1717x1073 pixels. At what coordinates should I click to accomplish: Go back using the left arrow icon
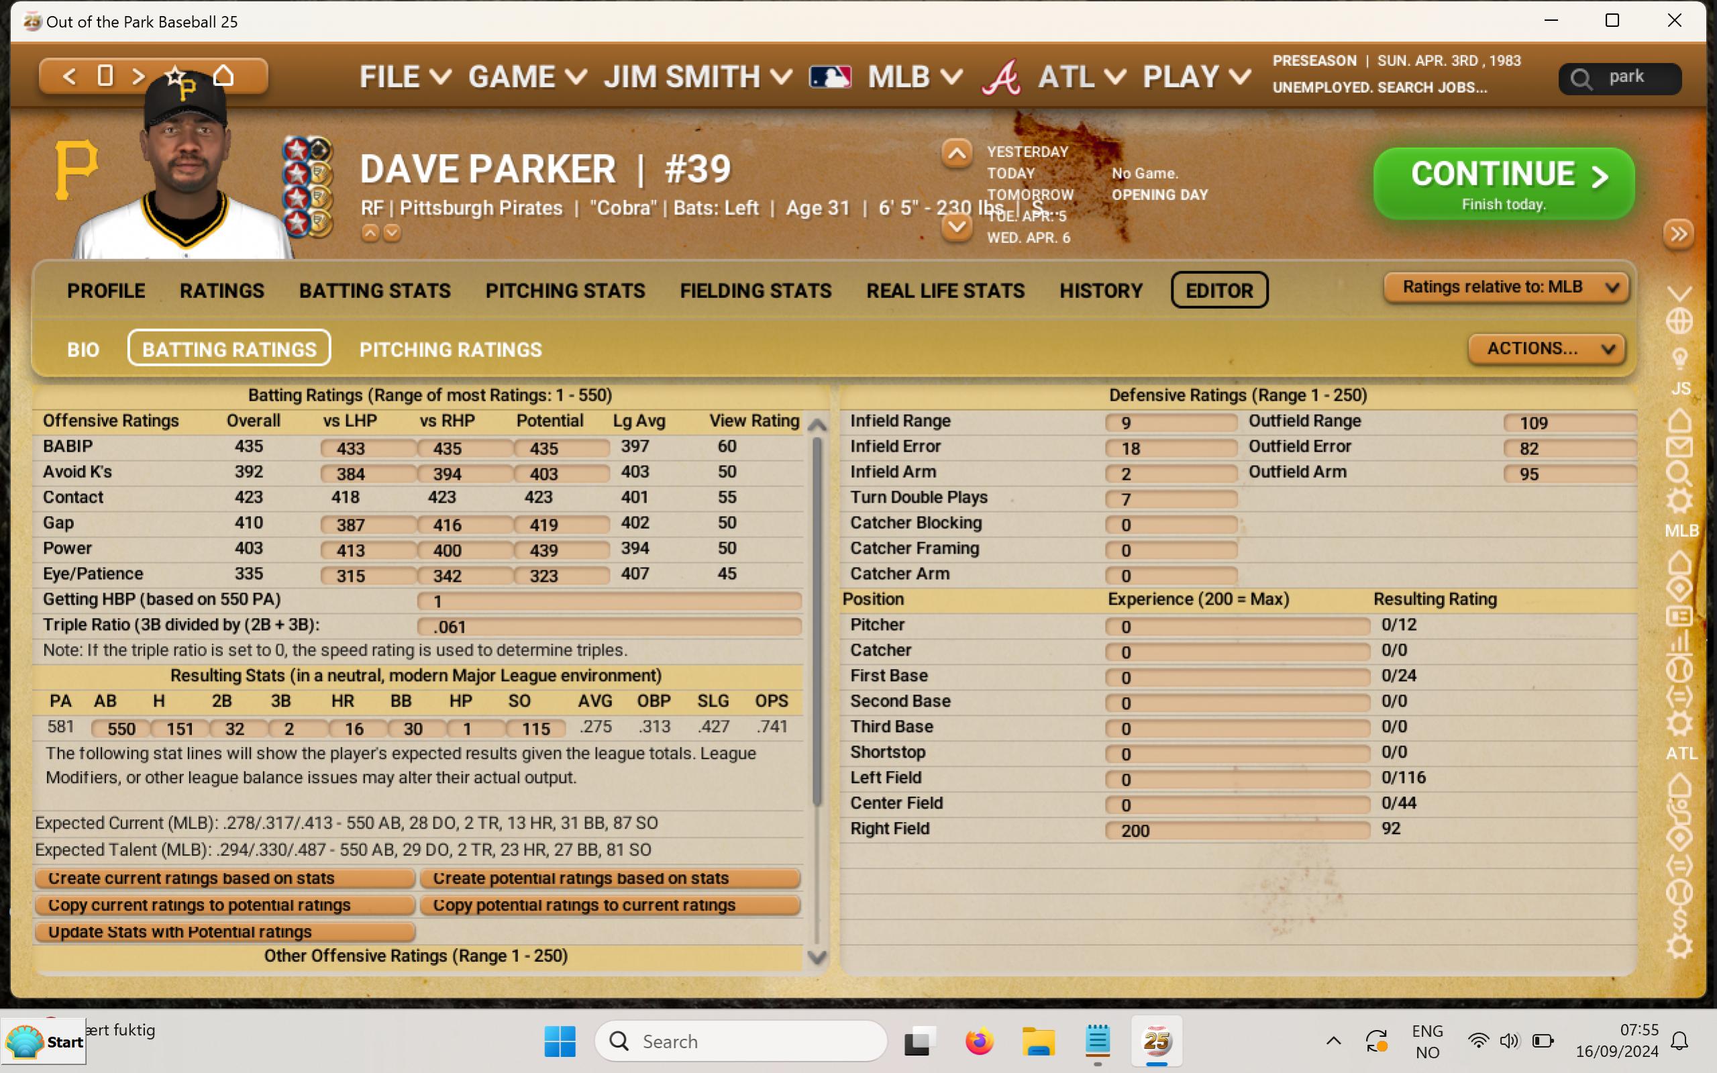[69, 75]
